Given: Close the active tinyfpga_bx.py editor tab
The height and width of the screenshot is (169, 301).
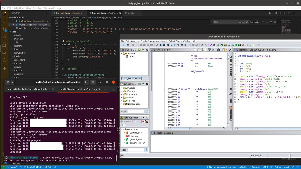Looking at the screenshot, I should tap(120, 13).
